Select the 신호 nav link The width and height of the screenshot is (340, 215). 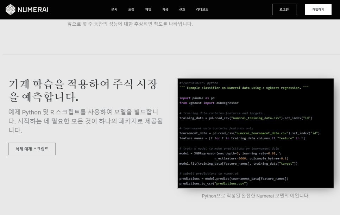click(x=182, y=10)
